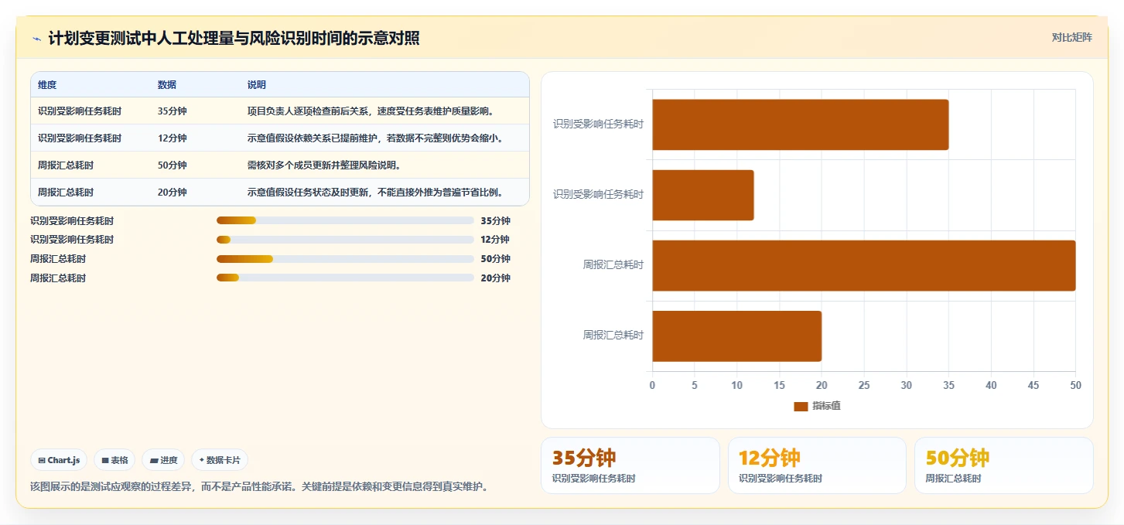
Task: Click the 周报汇总耗时 table cell in the 20分钟 row
Action: (66, 193)
